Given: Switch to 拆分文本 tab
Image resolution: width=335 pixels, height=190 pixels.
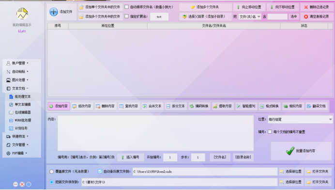Looking at the screenshot, I should coord(176,106).
